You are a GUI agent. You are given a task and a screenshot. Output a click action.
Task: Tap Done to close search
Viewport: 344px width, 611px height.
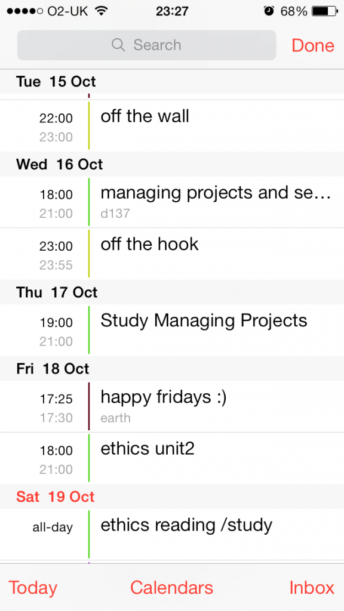pyautogui.click(x=313, y=45)
